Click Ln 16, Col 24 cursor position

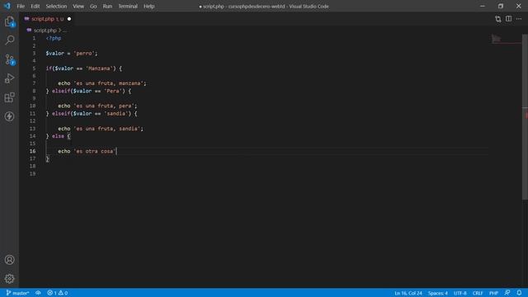[408, 293]
